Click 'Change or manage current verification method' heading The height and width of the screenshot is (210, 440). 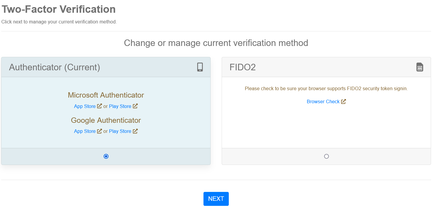click(x=216, y=43)
